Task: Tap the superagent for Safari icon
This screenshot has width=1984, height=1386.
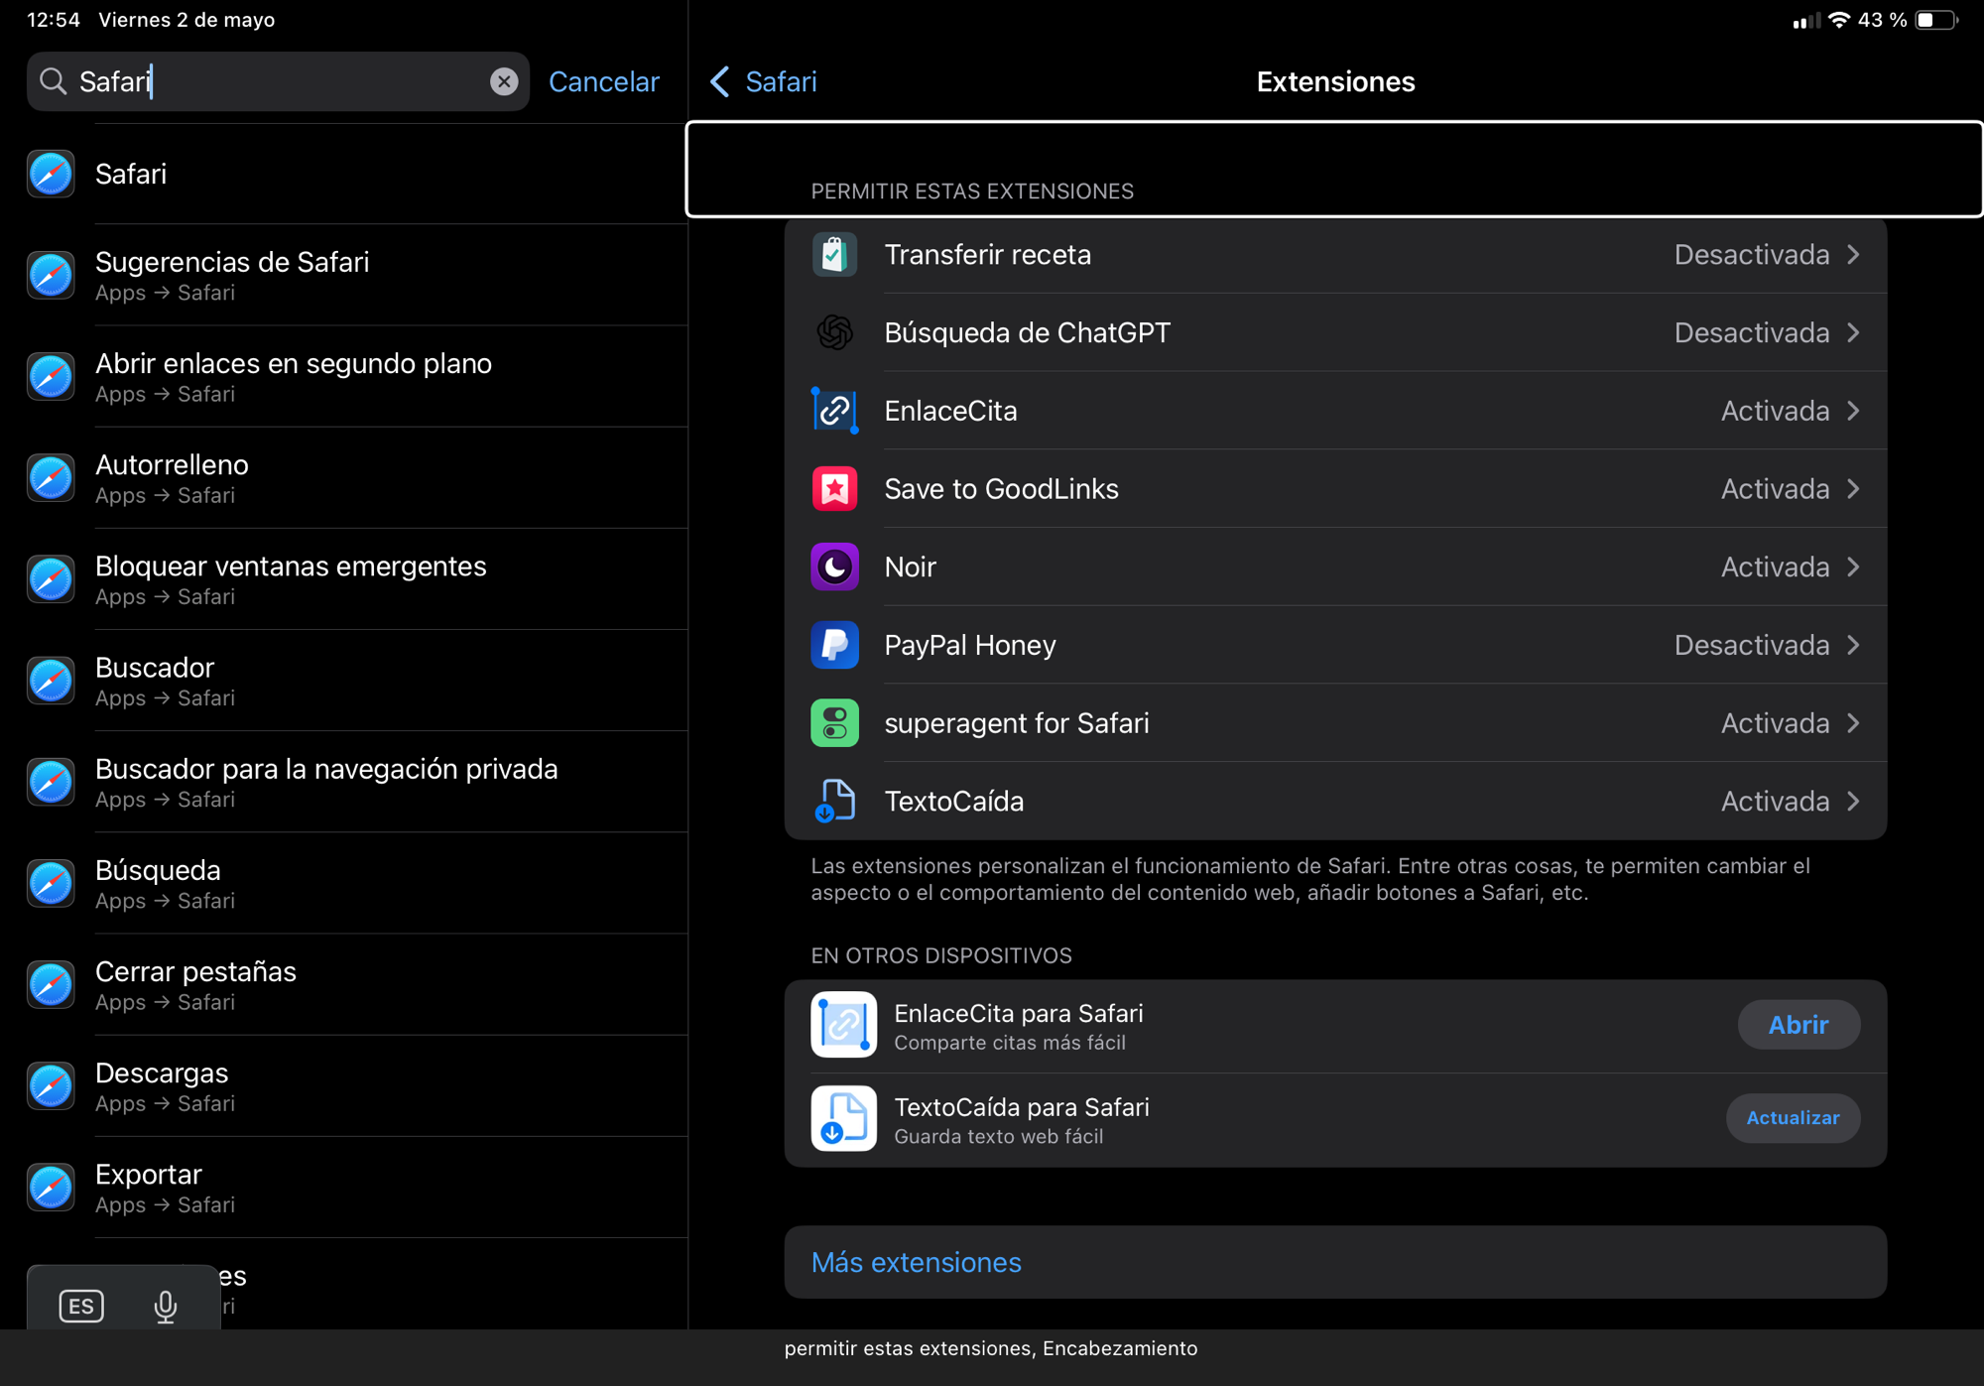Action: (834, 723)
